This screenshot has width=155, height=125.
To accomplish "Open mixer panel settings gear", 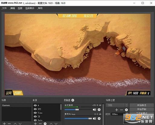I will pos(73,100).
